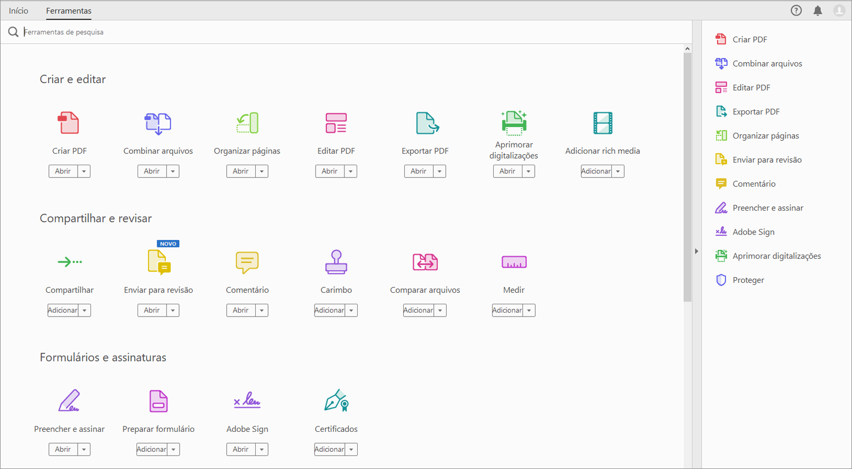The height and width of the screenshot is (469, 852).
Task: Click Abrir button under Criar PDF
Action: coord(63,171)
